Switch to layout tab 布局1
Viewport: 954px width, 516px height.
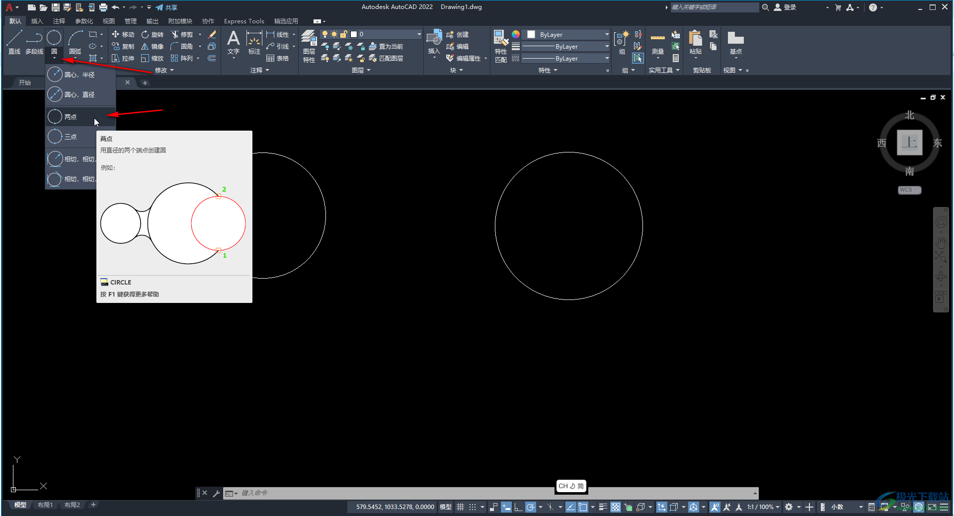[45, 505]
